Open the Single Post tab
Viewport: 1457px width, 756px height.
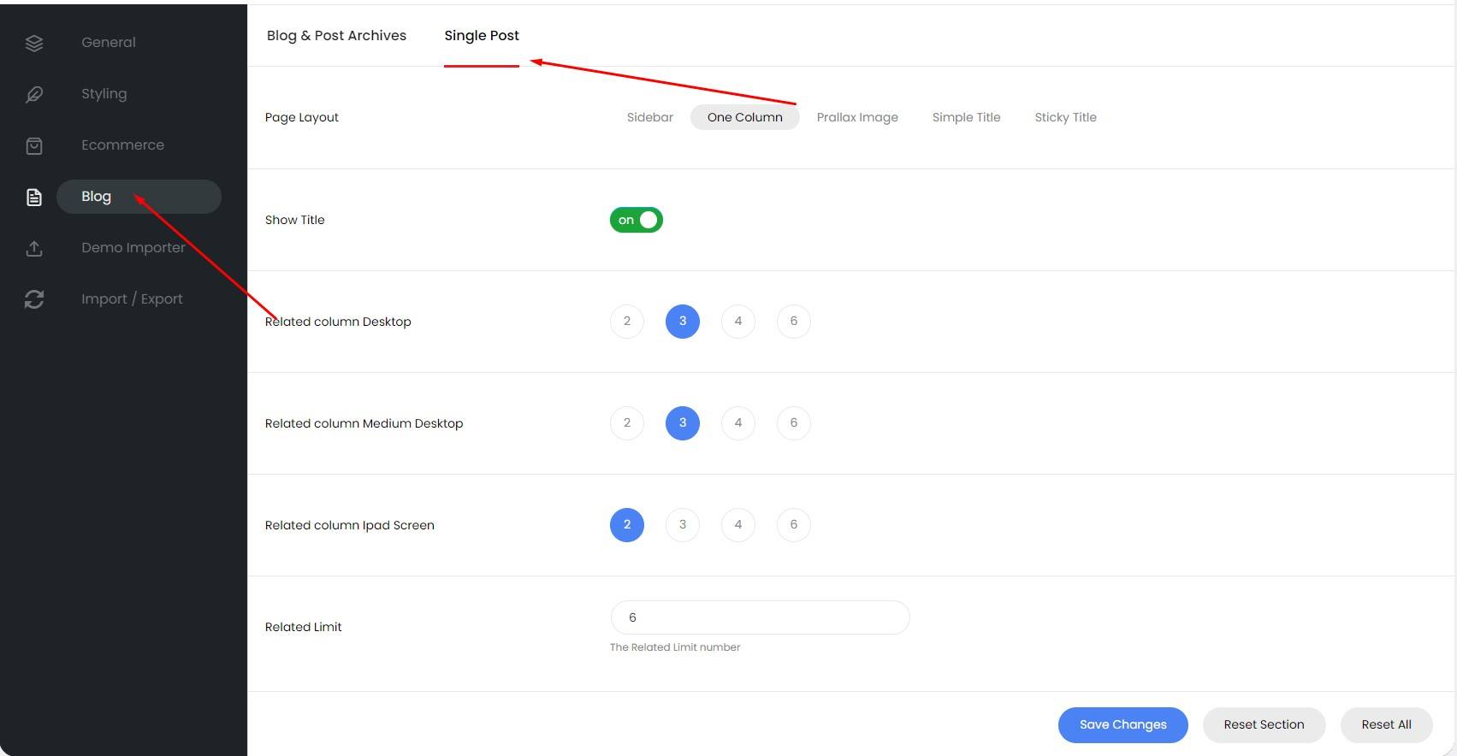(x=482, y=36)
